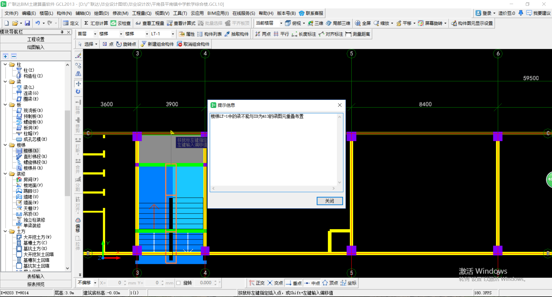Toggle the 旋转 checkbox
The image size is (552, 297).
tap(179, 283)
